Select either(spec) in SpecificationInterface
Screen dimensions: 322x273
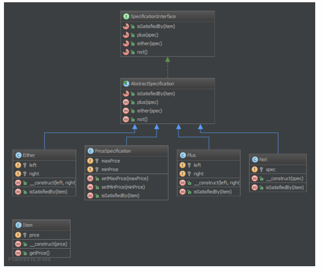149,44
